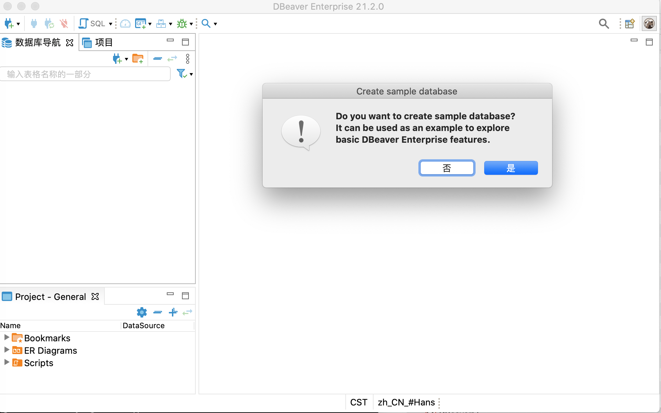
Task: Maximize the Project - General panel
Action: point(185,296)
